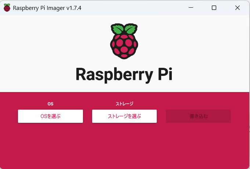Click the ストレージ label text
This screenshot has width=250, height=169.
click(124, 104)
